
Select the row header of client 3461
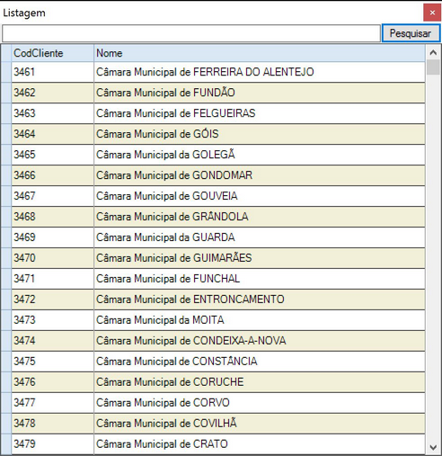(6, 72)
